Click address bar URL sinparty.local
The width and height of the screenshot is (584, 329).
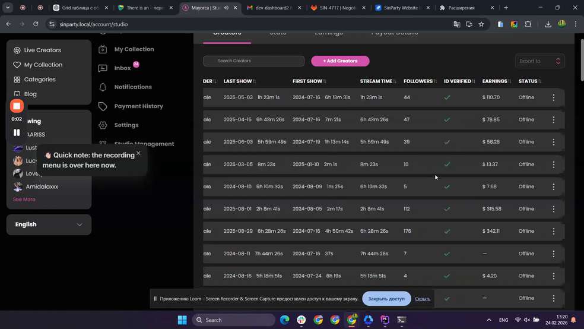pyautogui.click(x=94, y=24)
